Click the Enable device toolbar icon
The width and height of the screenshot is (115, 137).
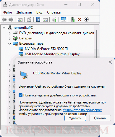[73, 19]
